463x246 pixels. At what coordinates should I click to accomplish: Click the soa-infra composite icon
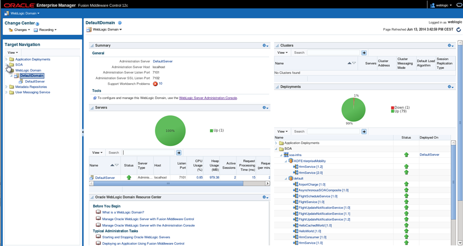286,155
